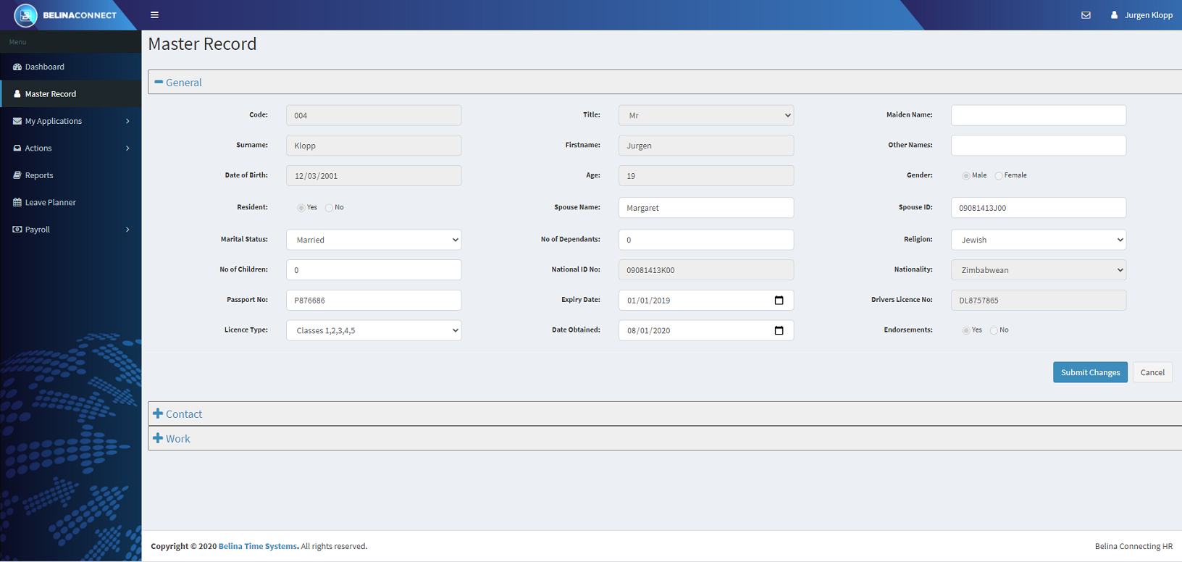Click the Date of Birth field
The height and width of the screenshot is (562, 1182).
coord(374,176)
